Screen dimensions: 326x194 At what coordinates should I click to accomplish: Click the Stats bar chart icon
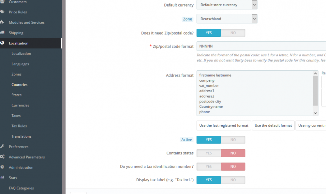pyautogui.click(x=2, y=178)
